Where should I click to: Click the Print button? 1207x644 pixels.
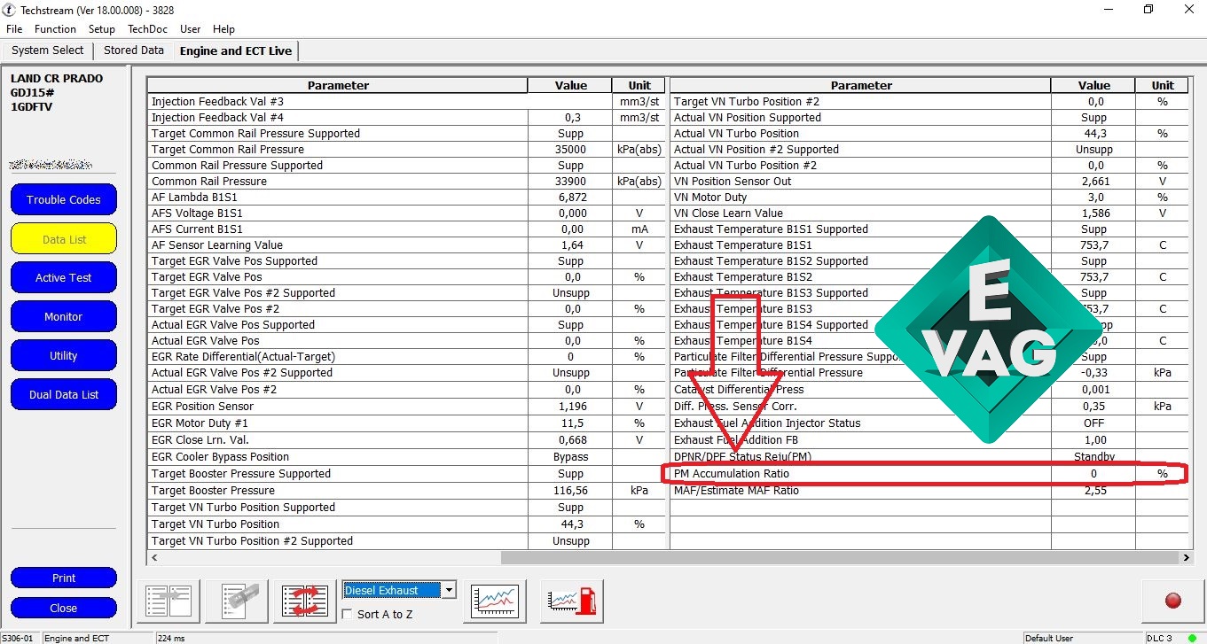tap(64, 578)
